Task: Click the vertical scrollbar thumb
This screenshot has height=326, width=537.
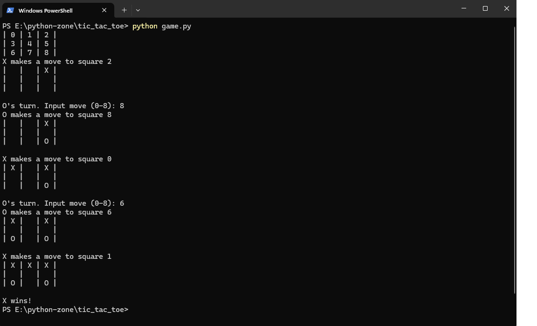Action: (x=515, y=159)
